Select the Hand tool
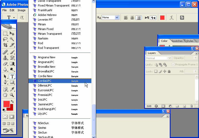 click(5, 95)
